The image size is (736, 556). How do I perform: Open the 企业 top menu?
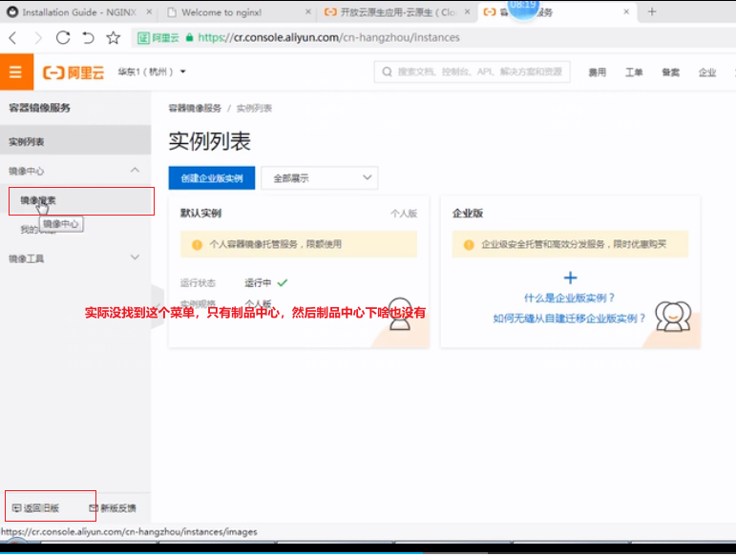[x=707, y=72]
